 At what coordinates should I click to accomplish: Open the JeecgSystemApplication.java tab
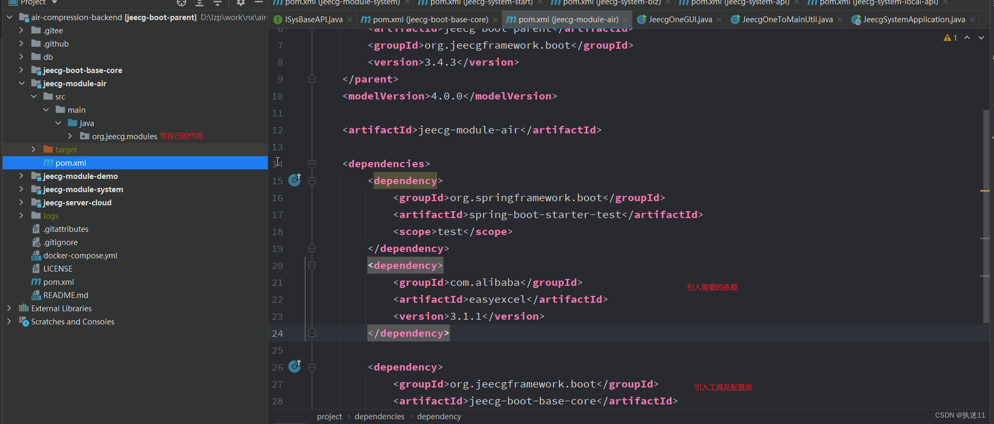914,20
